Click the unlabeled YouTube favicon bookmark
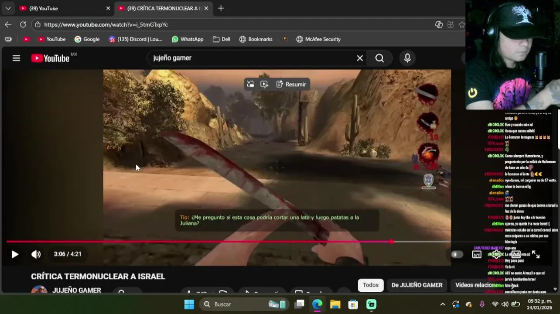The image size is (560, 314). [x=26, y=39]
